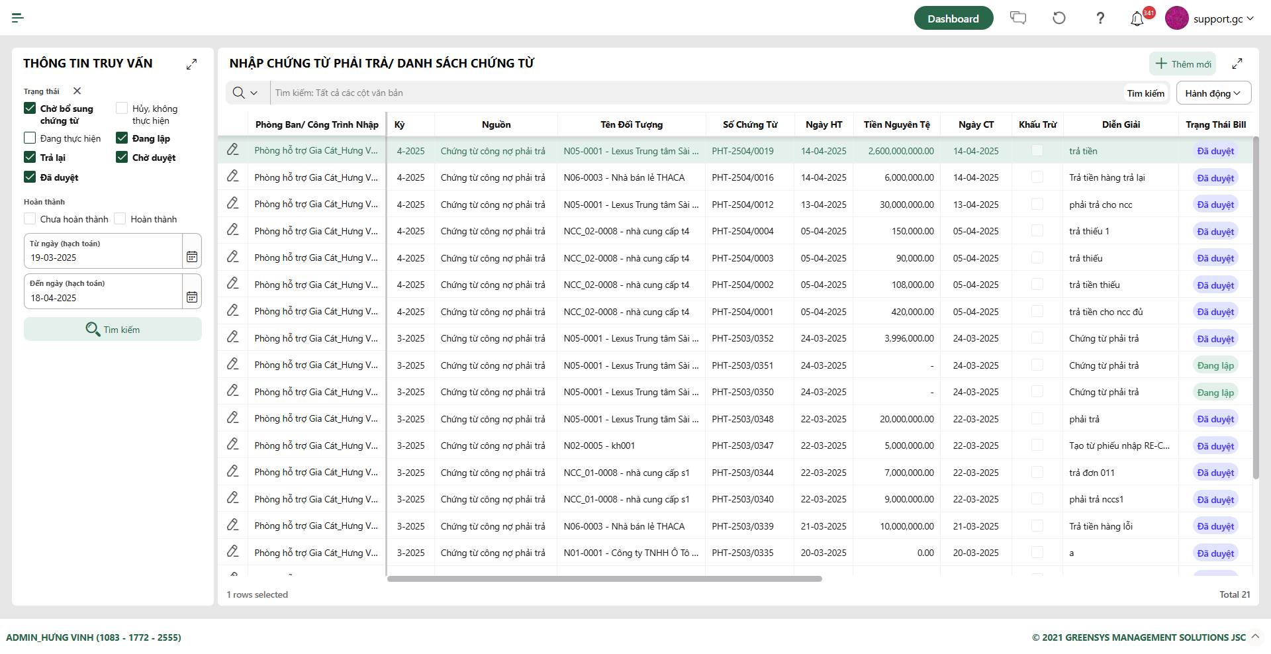
Task: Check Hủy, không thực hiện status
Action: click(x=122, y=108)
